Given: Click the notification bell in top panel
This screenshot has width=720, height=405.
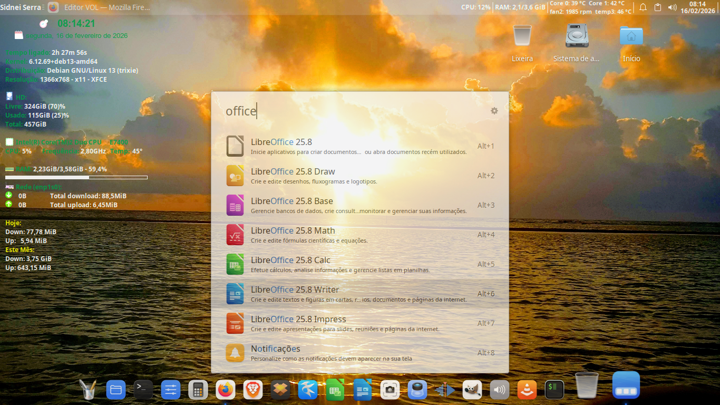Looking at the screenshot, I should 643,7.
